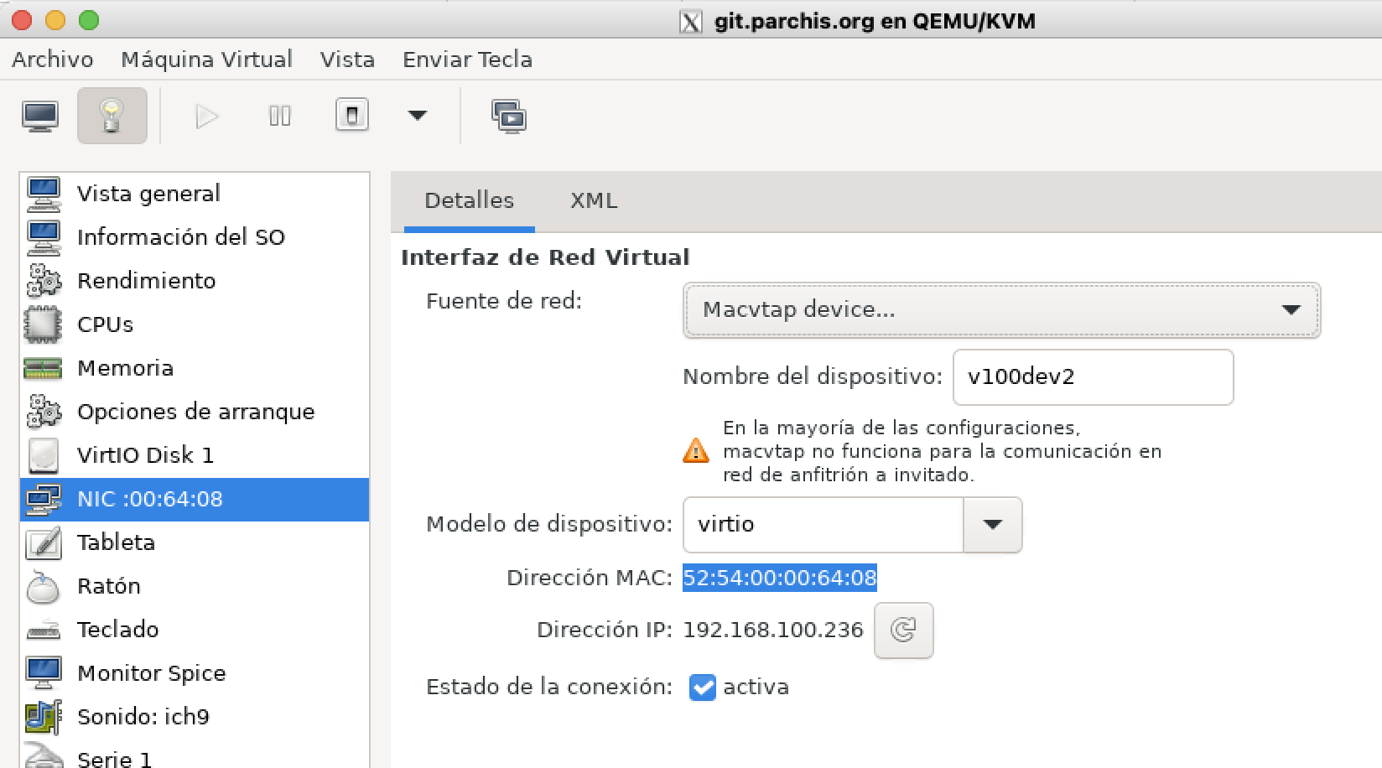1382x768 pixels.
Task: Switch to the XML tab
Action: click(594, 201)
